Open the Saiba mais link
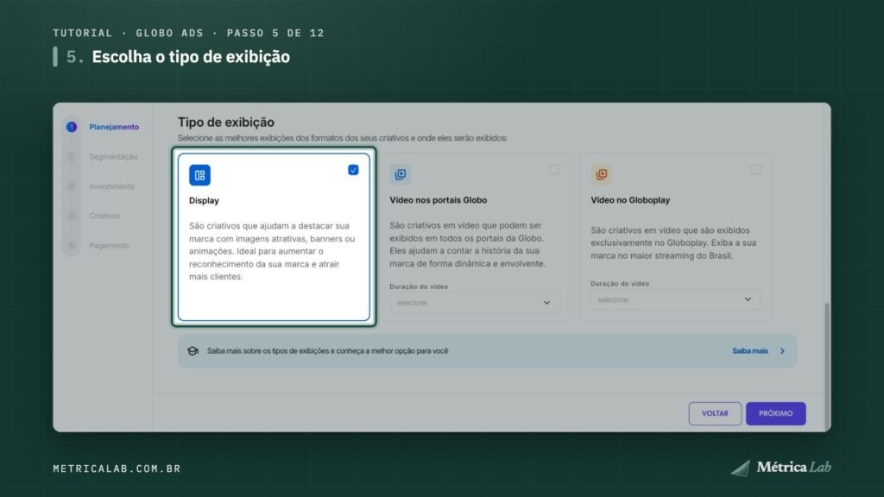This screenshot has height=497, width=884. click(750, 351)
